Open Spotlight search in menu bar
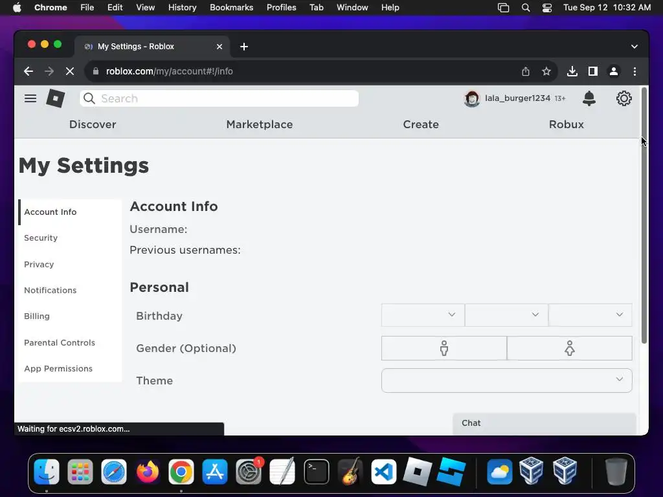 coord(526,8)
